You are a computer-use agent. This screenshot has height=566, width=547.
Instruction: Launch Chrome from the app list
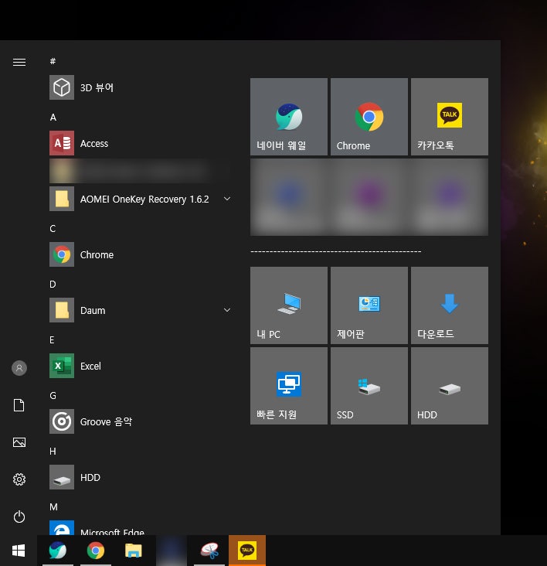coord(140,254)
